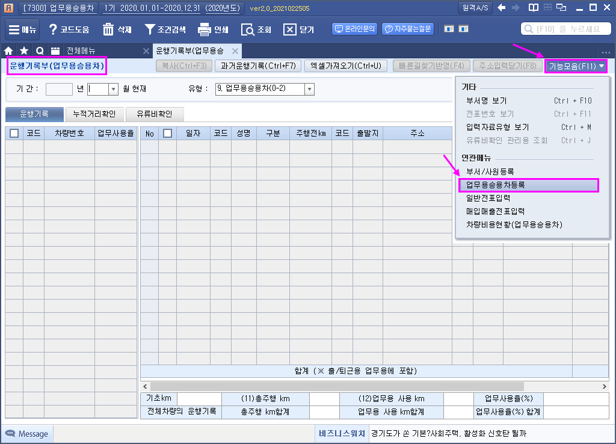This screenshot has width=616, height=444.
Task: Click the 출발지 column header
Action: click(x=368, y=133)
